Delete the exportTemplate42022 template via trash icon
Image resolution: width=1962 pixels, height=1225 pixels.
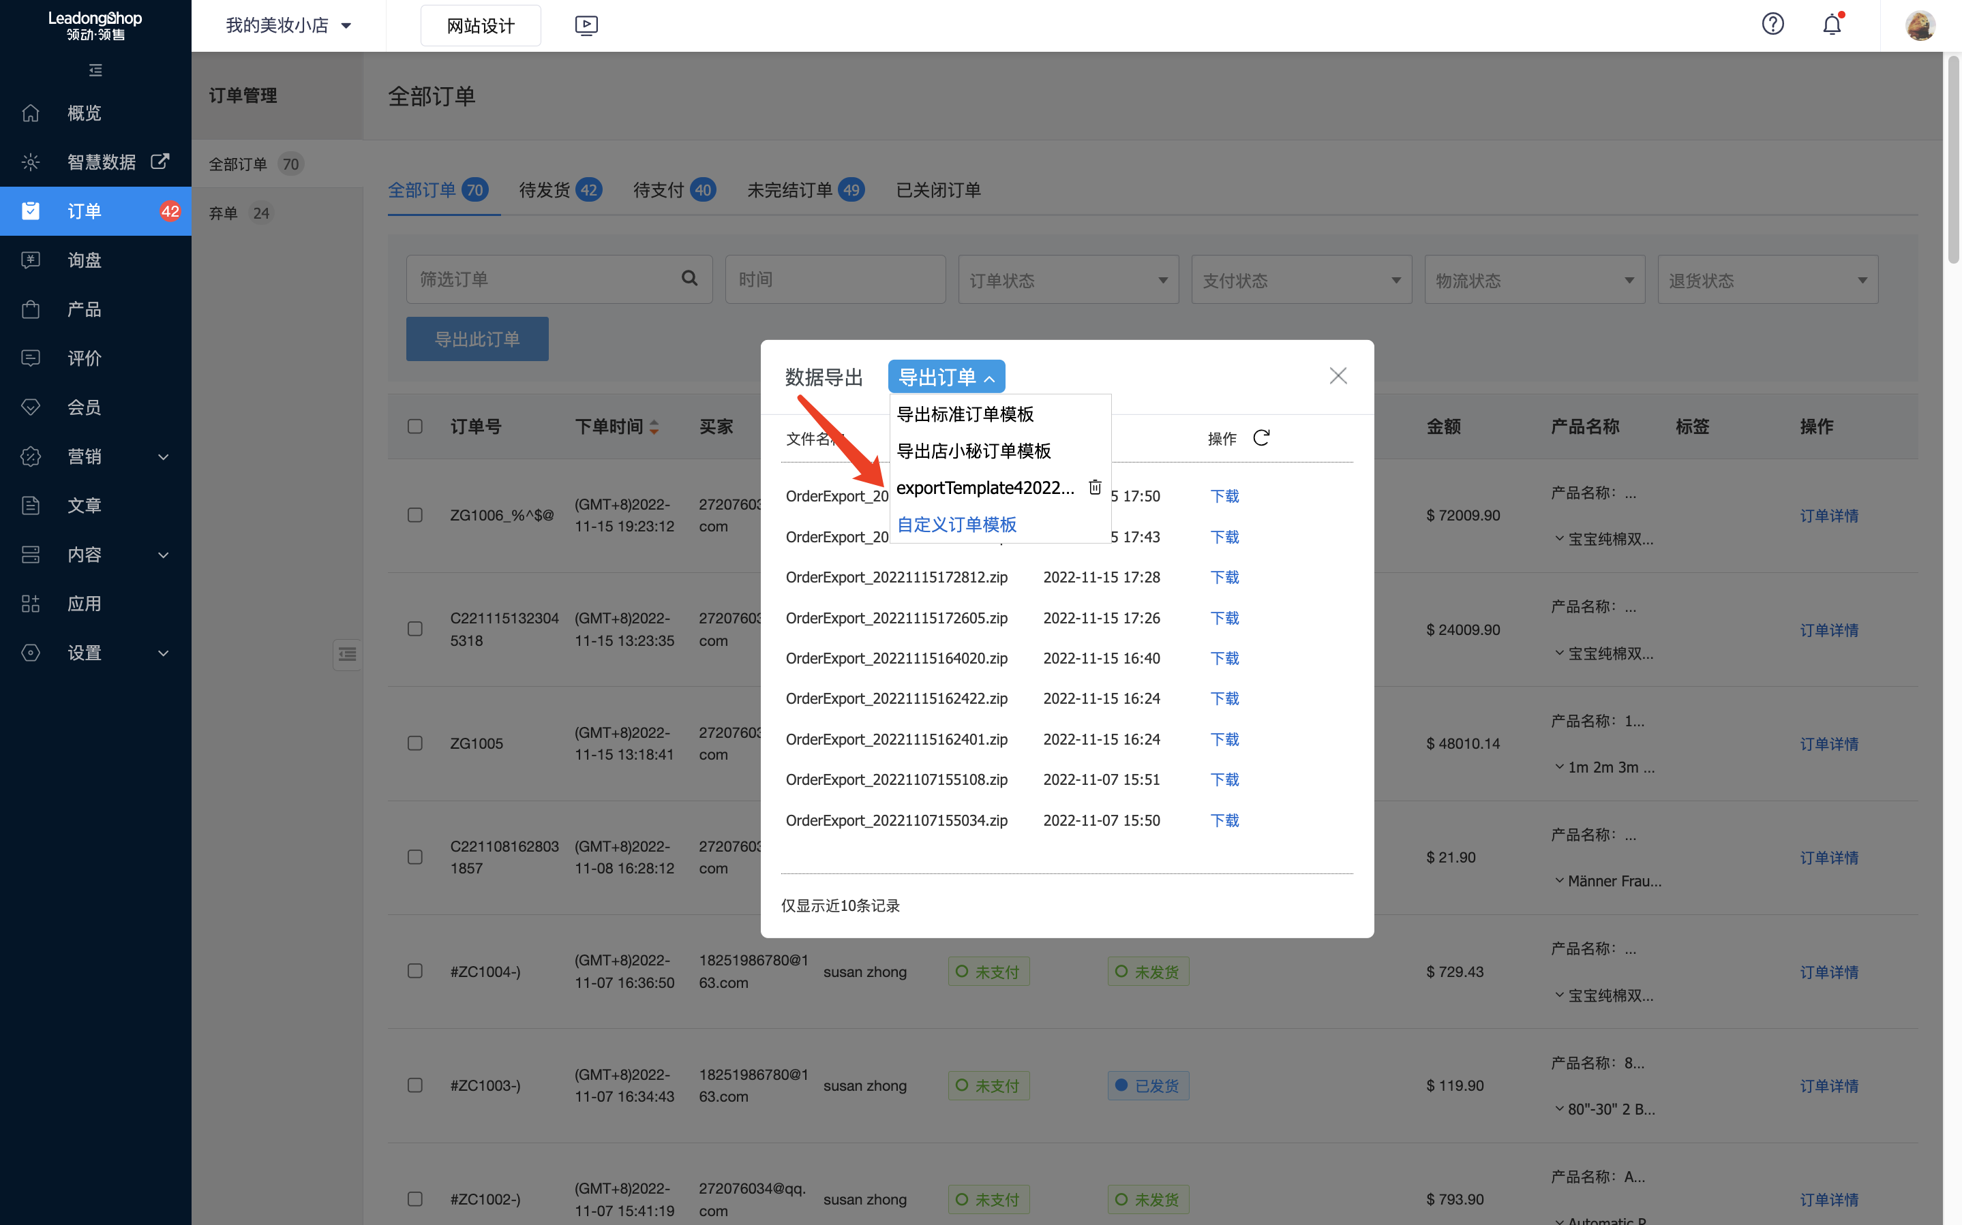pos(1095,487)
